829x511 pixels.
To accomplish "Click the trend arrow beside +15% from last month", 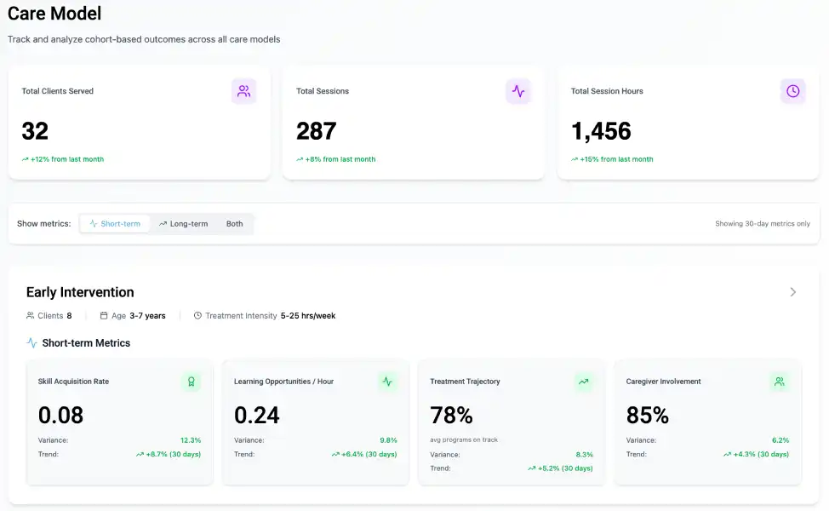I will coord(575,159).
